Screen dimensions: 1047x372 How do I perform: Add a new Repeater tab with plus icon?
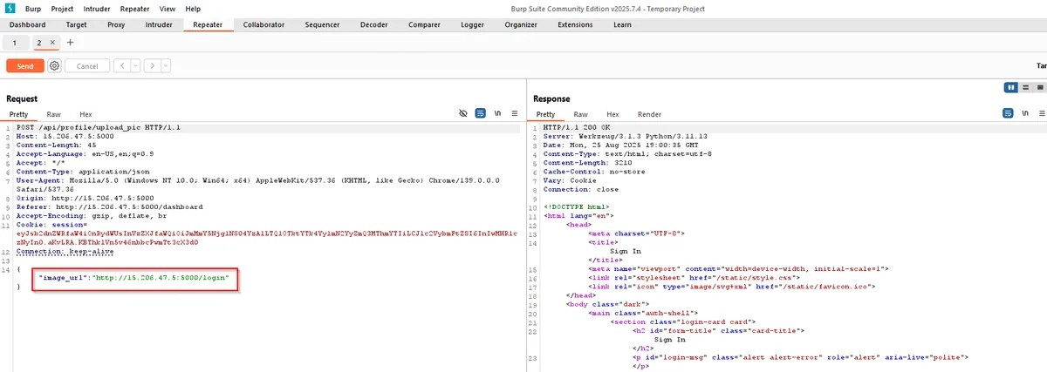(x=70, y=42)
